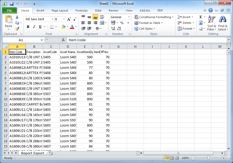This screenshot has width=233, height=163.
Task: Click the Cut scissors icon
Action: click(x=17, y=17)
